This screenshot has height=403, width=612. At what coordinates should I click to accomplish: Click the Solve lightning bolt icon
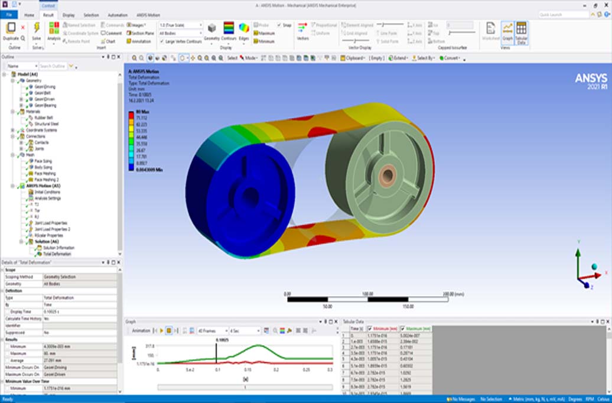click(x=37, y=28)
